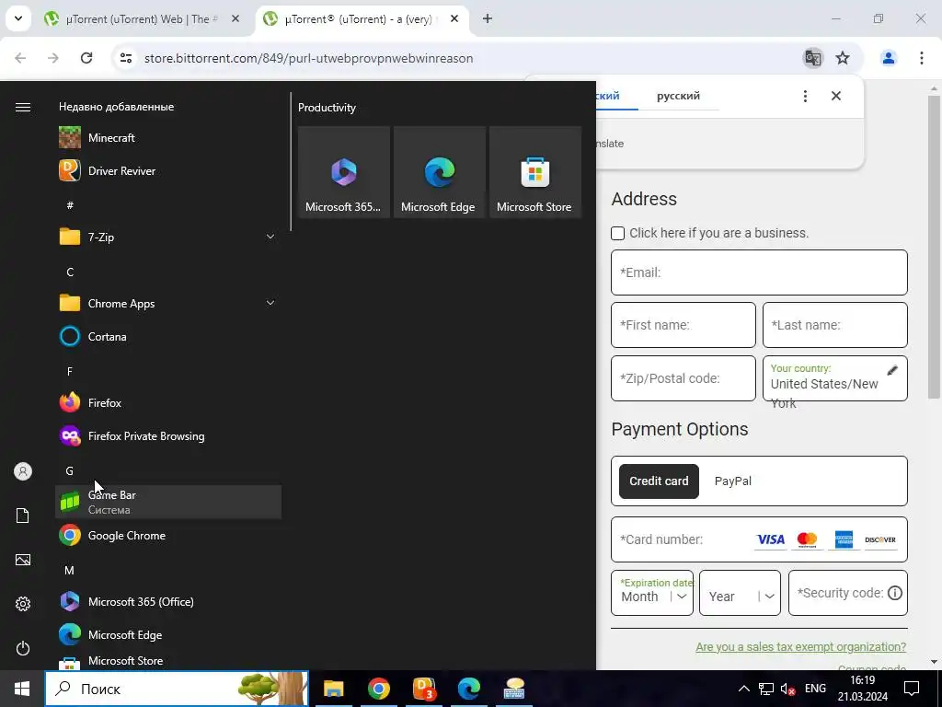Click 'Are you a sales tax exempt organization?' link
This screenshot has width=942, height=707.
coord(801,647)
